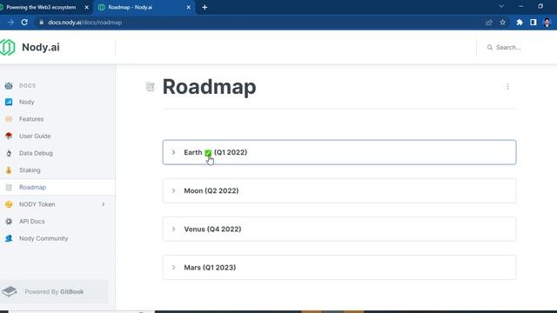The image size is (557, 313).
Task: Click the people icon beside Nody Community
Action: click(x=9, y=238)
